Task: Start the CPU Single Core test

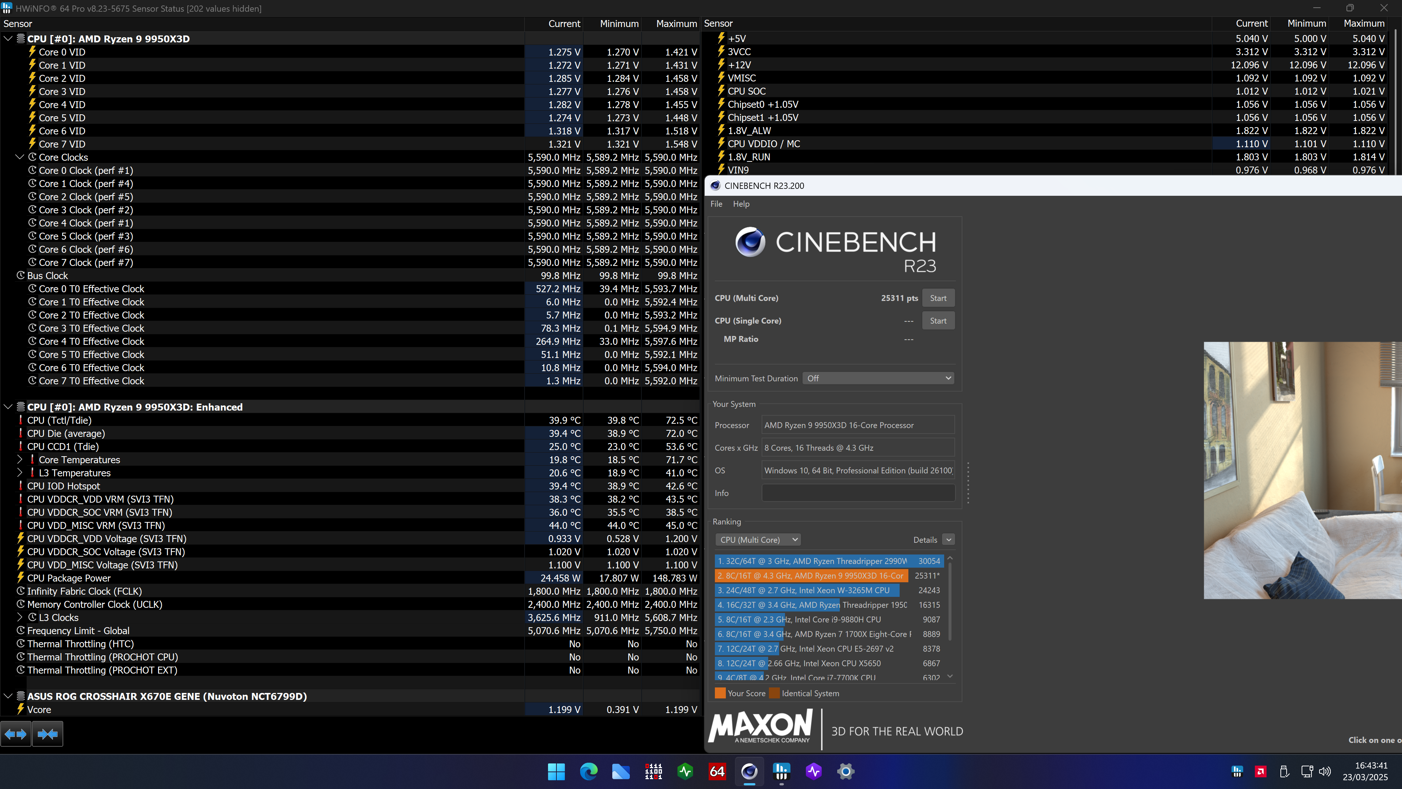Action: click(938, 321)
